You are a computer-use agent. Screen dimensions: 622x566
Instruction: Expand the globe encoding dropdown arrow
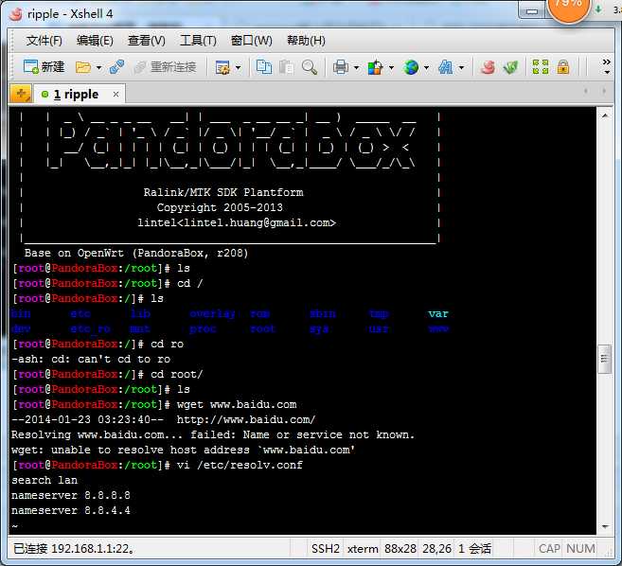pos(426,68)
